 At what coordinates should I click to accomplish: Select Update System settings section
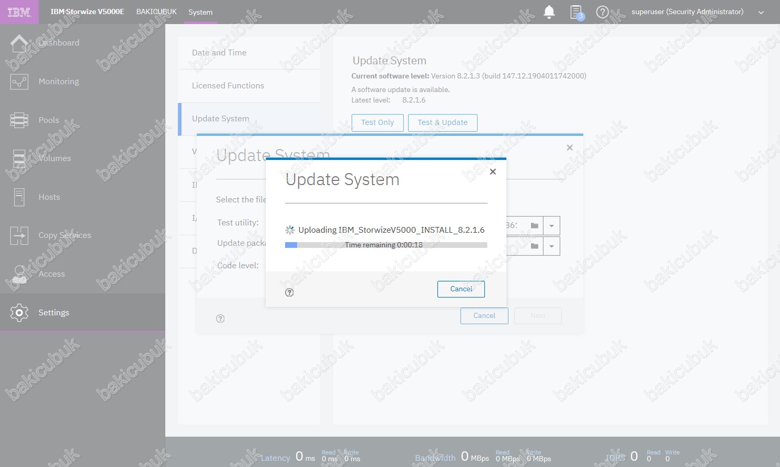click(x=249, y=119)
